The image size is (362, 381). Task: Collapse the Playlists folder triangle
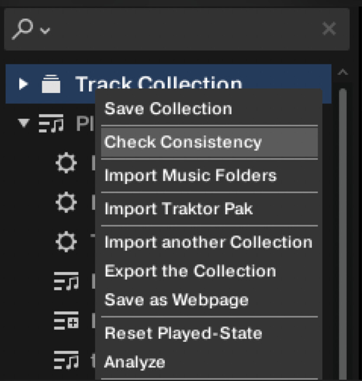click(x=23, y=123)
